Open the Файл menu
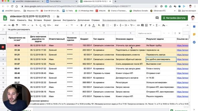 [x=12, y=20]
